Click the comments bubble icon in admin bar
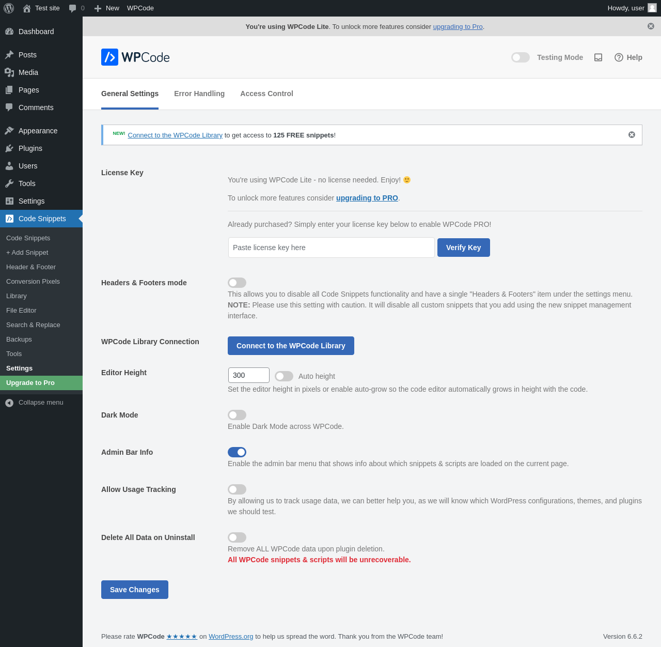Image resolution: width=661 pixels, height=647 pixels. (73, 8)
